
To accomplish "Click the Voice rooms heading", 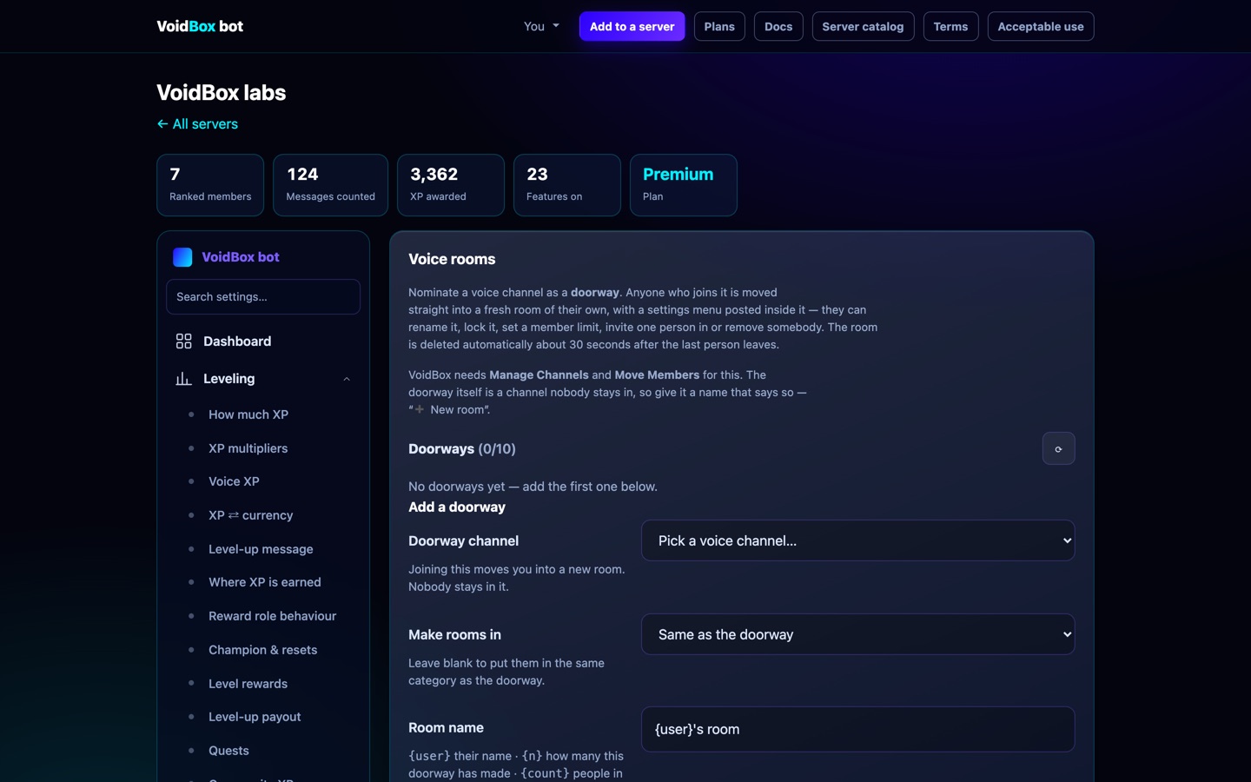I will point(452,259).
